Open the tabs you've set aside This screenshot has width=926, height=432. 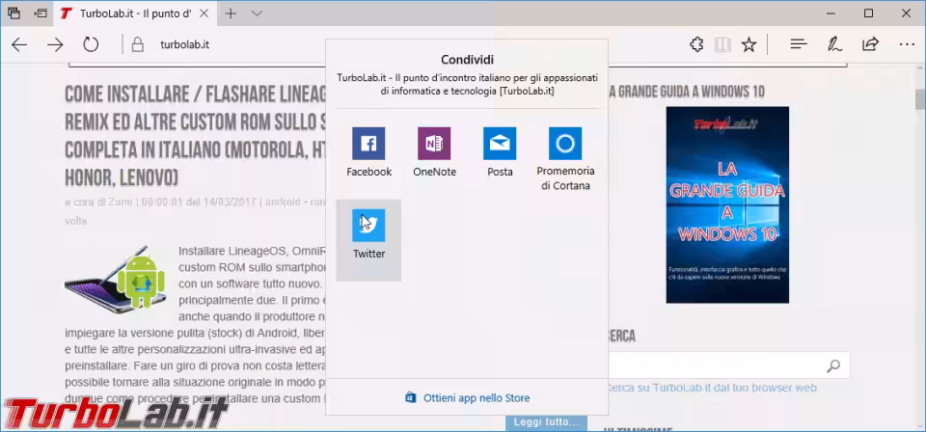[x=14, y=13]
